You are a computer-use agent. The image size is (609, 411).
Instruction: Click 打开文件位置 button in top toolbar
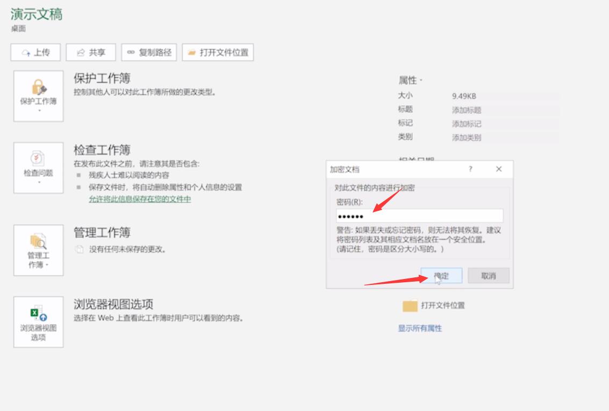(218, 53)
